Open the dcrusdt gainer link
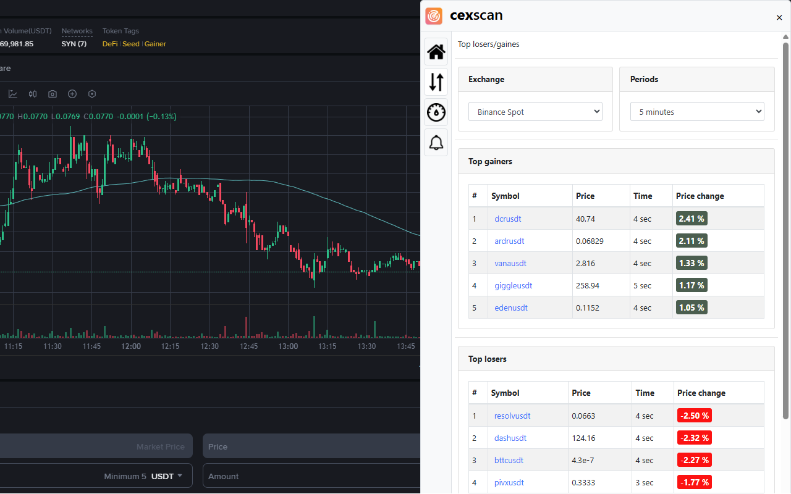This screenshot has width=791, height=494. (x=508, y=219)
